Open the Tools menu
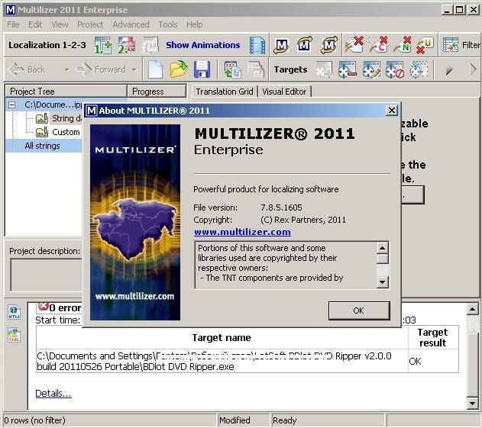The width and height of the screenshot is (482, 428). [168, 24]
